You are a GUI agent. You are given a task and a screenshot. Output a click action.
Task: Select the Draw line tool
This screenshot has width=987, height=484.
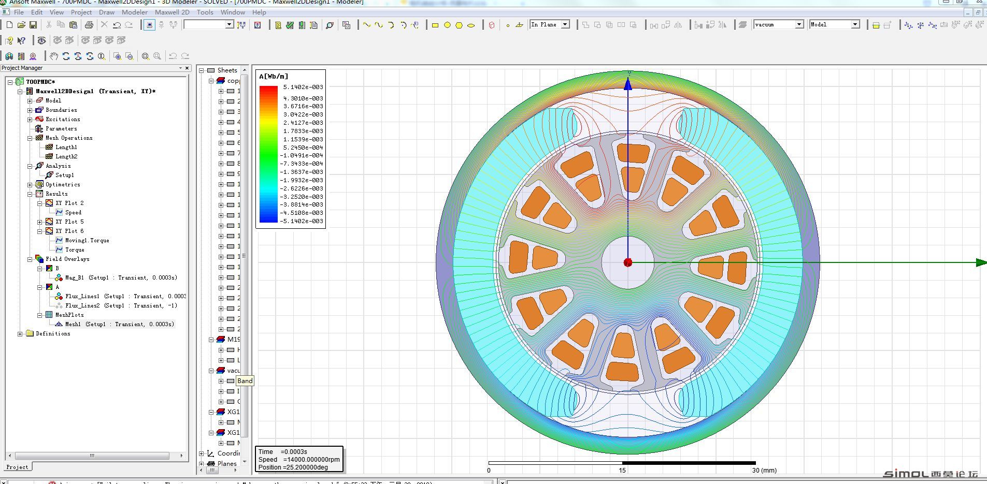(x=367, y=25)
